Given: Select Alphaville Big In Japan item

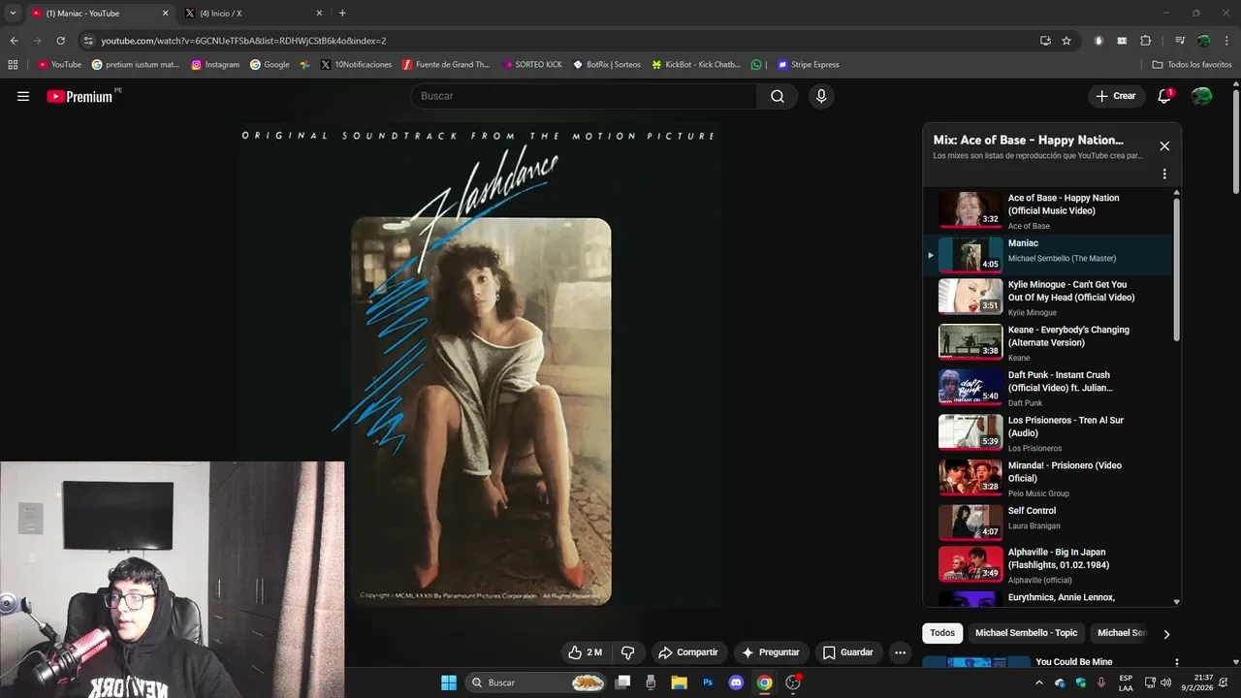Looking at the screenshot, I should (x=1047, y=565).
